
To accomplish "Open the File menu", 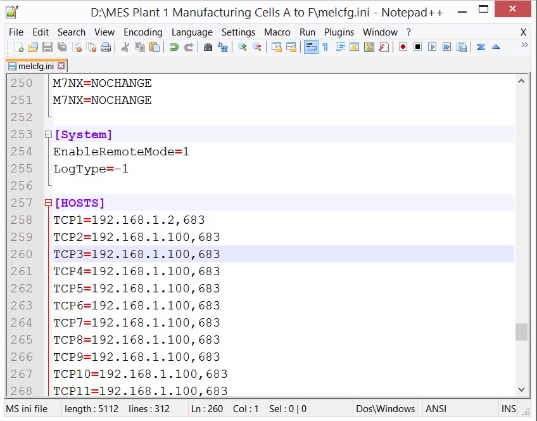I will click(x=16, y=32).
